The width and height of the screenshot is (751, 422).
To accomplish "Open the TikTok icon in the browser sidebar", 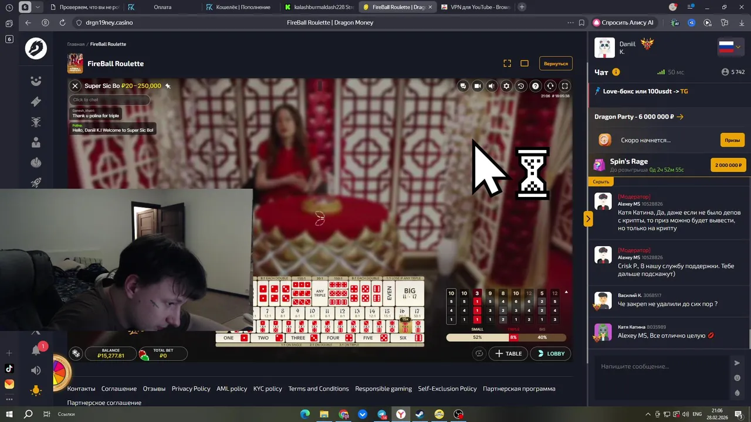I will [9, 369].
